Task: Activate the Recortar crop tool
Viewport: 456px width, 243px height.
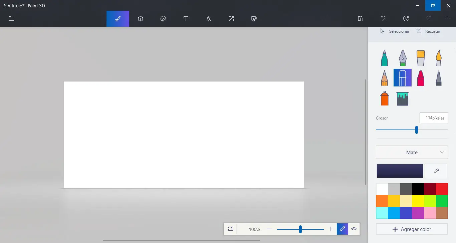Action: point(428,31)
